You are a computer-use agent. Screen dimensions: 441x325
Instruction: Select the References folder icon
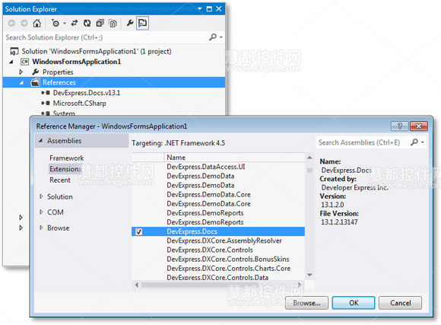[x=35, y=82]
